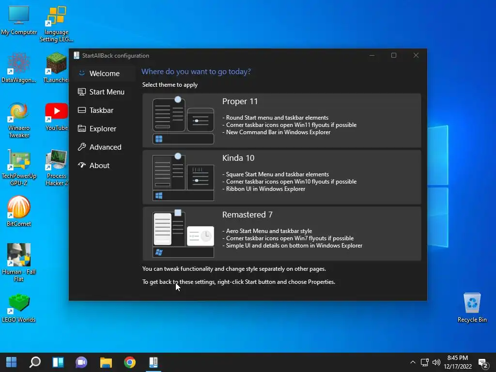Select the LEGO Worlds desktop icon
The width and height of the screenshot is (496, 372).
(19, 308)
